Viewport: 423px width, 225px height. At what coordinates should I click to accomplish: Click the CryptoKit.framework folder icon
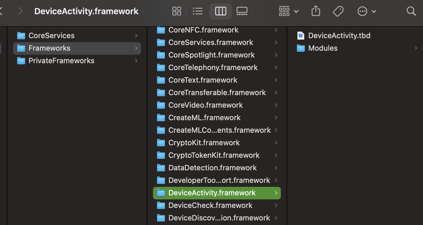[x=161, y=143]
